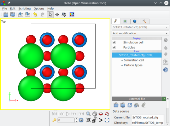This screenshot has width=170, height=126.
Task: Select Particle types pipeline entry
Action: (133, 65)
